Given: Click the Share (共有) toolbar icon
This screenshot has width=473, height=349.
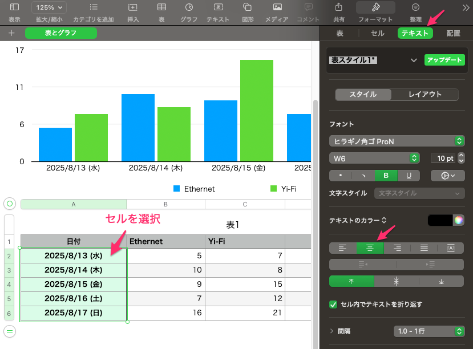Looking at the screenshot, I should tap(338, 8).
